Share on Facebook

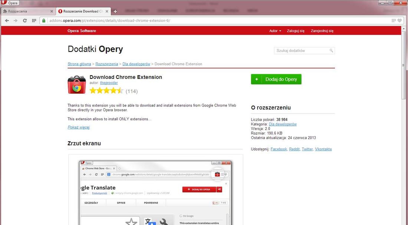coord(279,149)
